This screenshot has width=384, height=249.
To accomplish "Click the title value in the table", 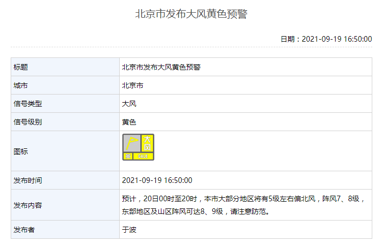I will click(x=161, y=67).
